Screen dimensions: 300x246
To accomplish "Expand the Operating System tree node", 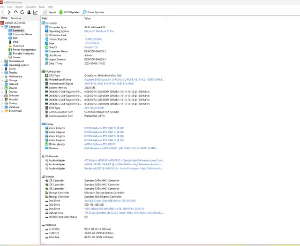I will [x=2, y=65].
